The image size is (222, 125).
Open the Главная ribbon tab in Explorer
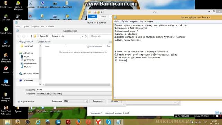(x=103, y=17)
